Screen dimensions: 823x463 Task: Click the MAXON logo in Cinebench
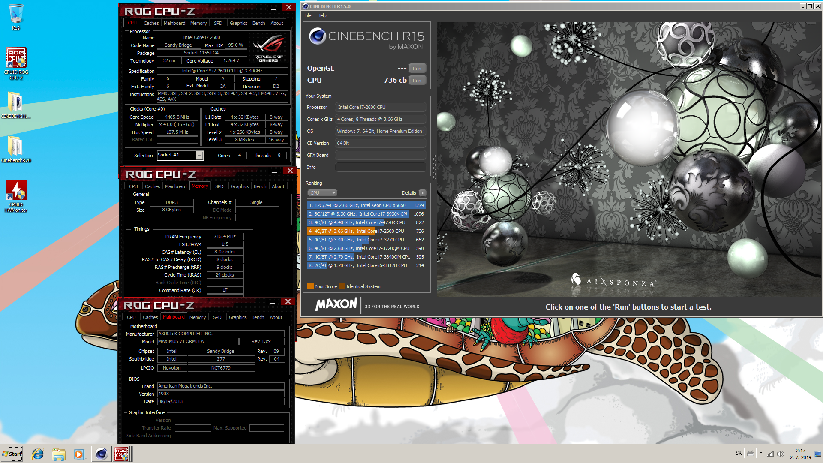(336, 305)
